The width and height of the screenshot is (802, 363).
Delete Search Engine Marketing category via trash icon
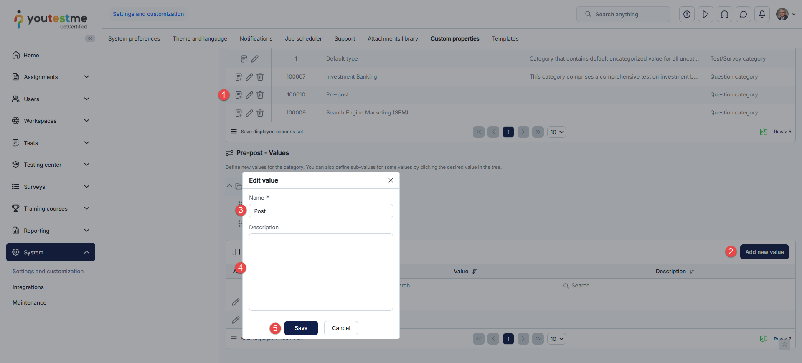[x=260, y=113]
